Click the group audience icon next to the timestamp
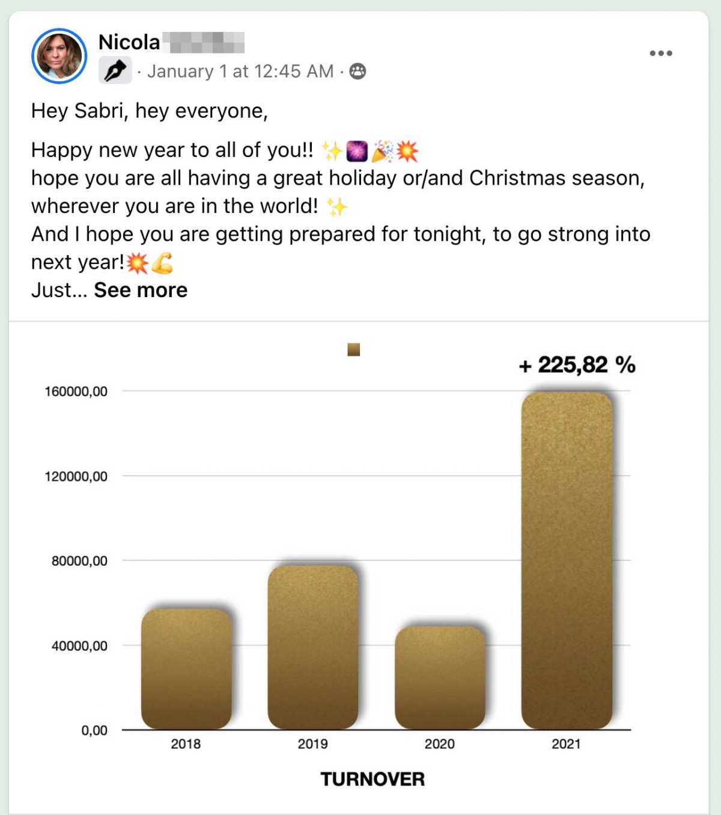The height and width of the screenshot is (815, 721). click(357, 71)
